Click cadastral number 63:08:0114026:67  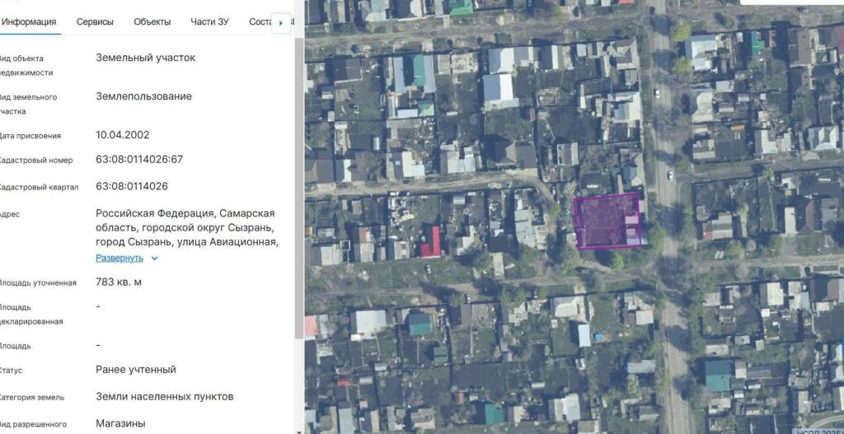point(139,160)
